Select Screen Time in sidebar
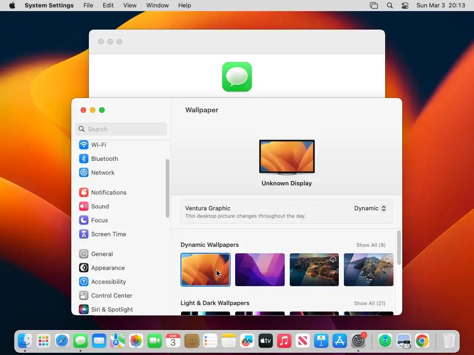Viewport: 474px width, 355px height. [x=102, y=234]
